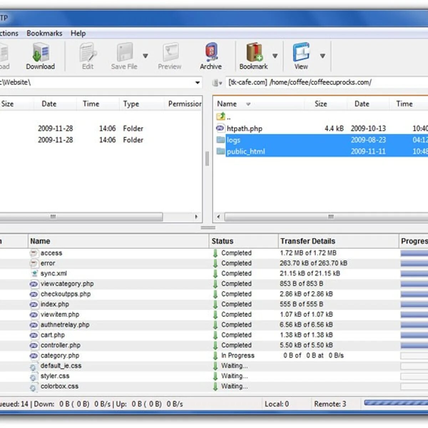Sort local pane by Type column
Image resolution: width=428 pixels, height=428 pixels.
[x=131, y=104]
